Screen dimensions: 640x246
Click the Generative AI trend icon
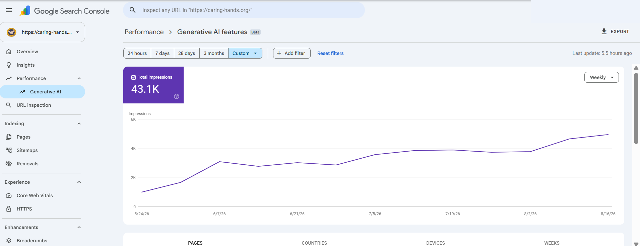pyautogui.click(x=22, y=92)
